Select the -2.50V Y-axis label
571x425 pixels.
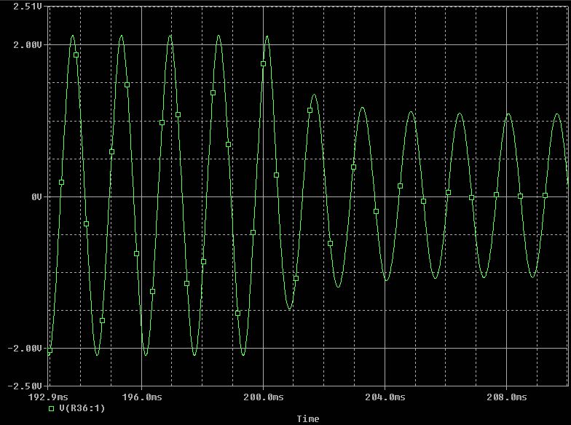[x=25, y=386]
